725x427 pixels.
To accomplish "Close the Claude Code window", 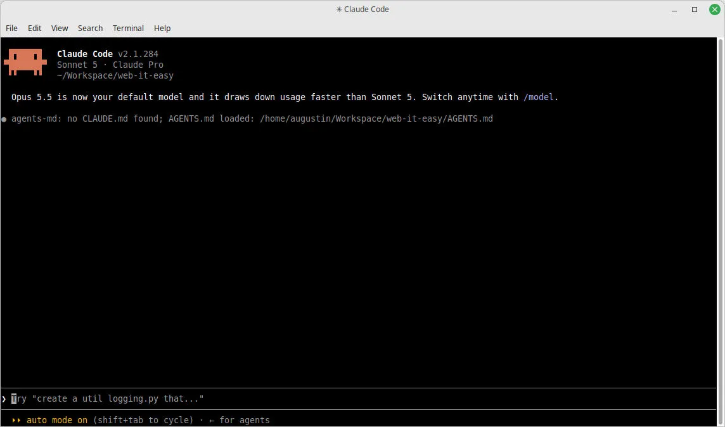I will point(714,10).
